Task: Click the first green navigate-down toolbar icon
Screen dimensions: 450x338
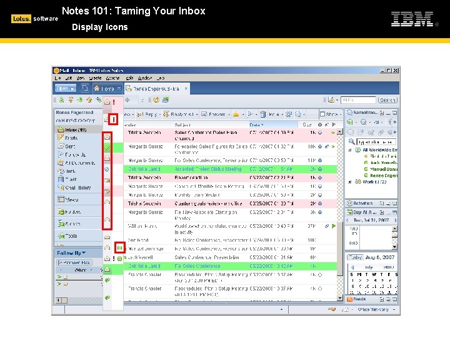Action: tap(61, 100)
